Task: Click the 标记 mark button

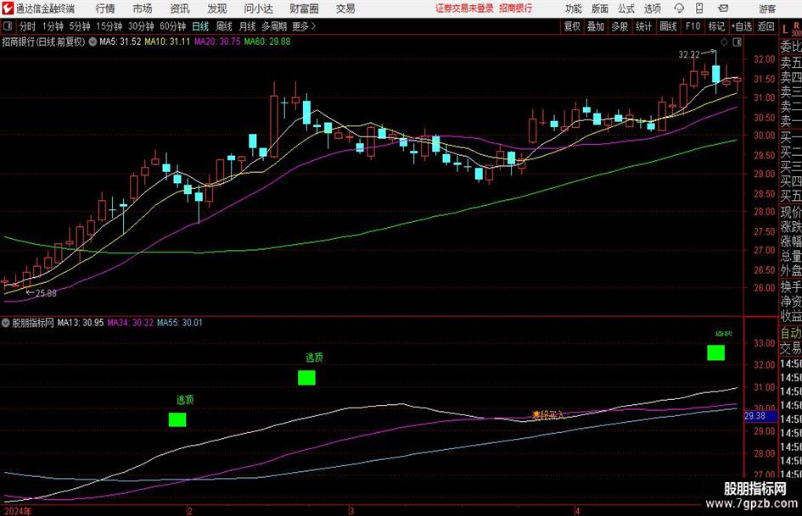Action: click(716, 26)
